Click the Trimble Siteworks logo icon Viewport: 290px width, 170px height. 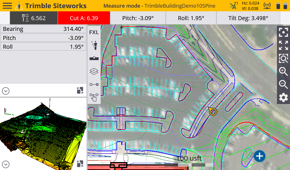click(19, 6)
